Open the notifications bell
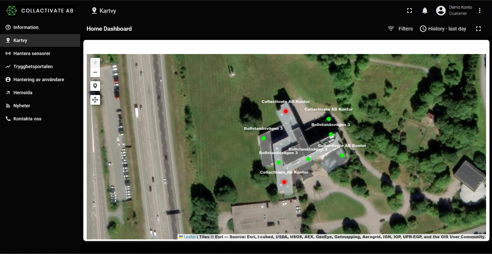 coord(425,10)
